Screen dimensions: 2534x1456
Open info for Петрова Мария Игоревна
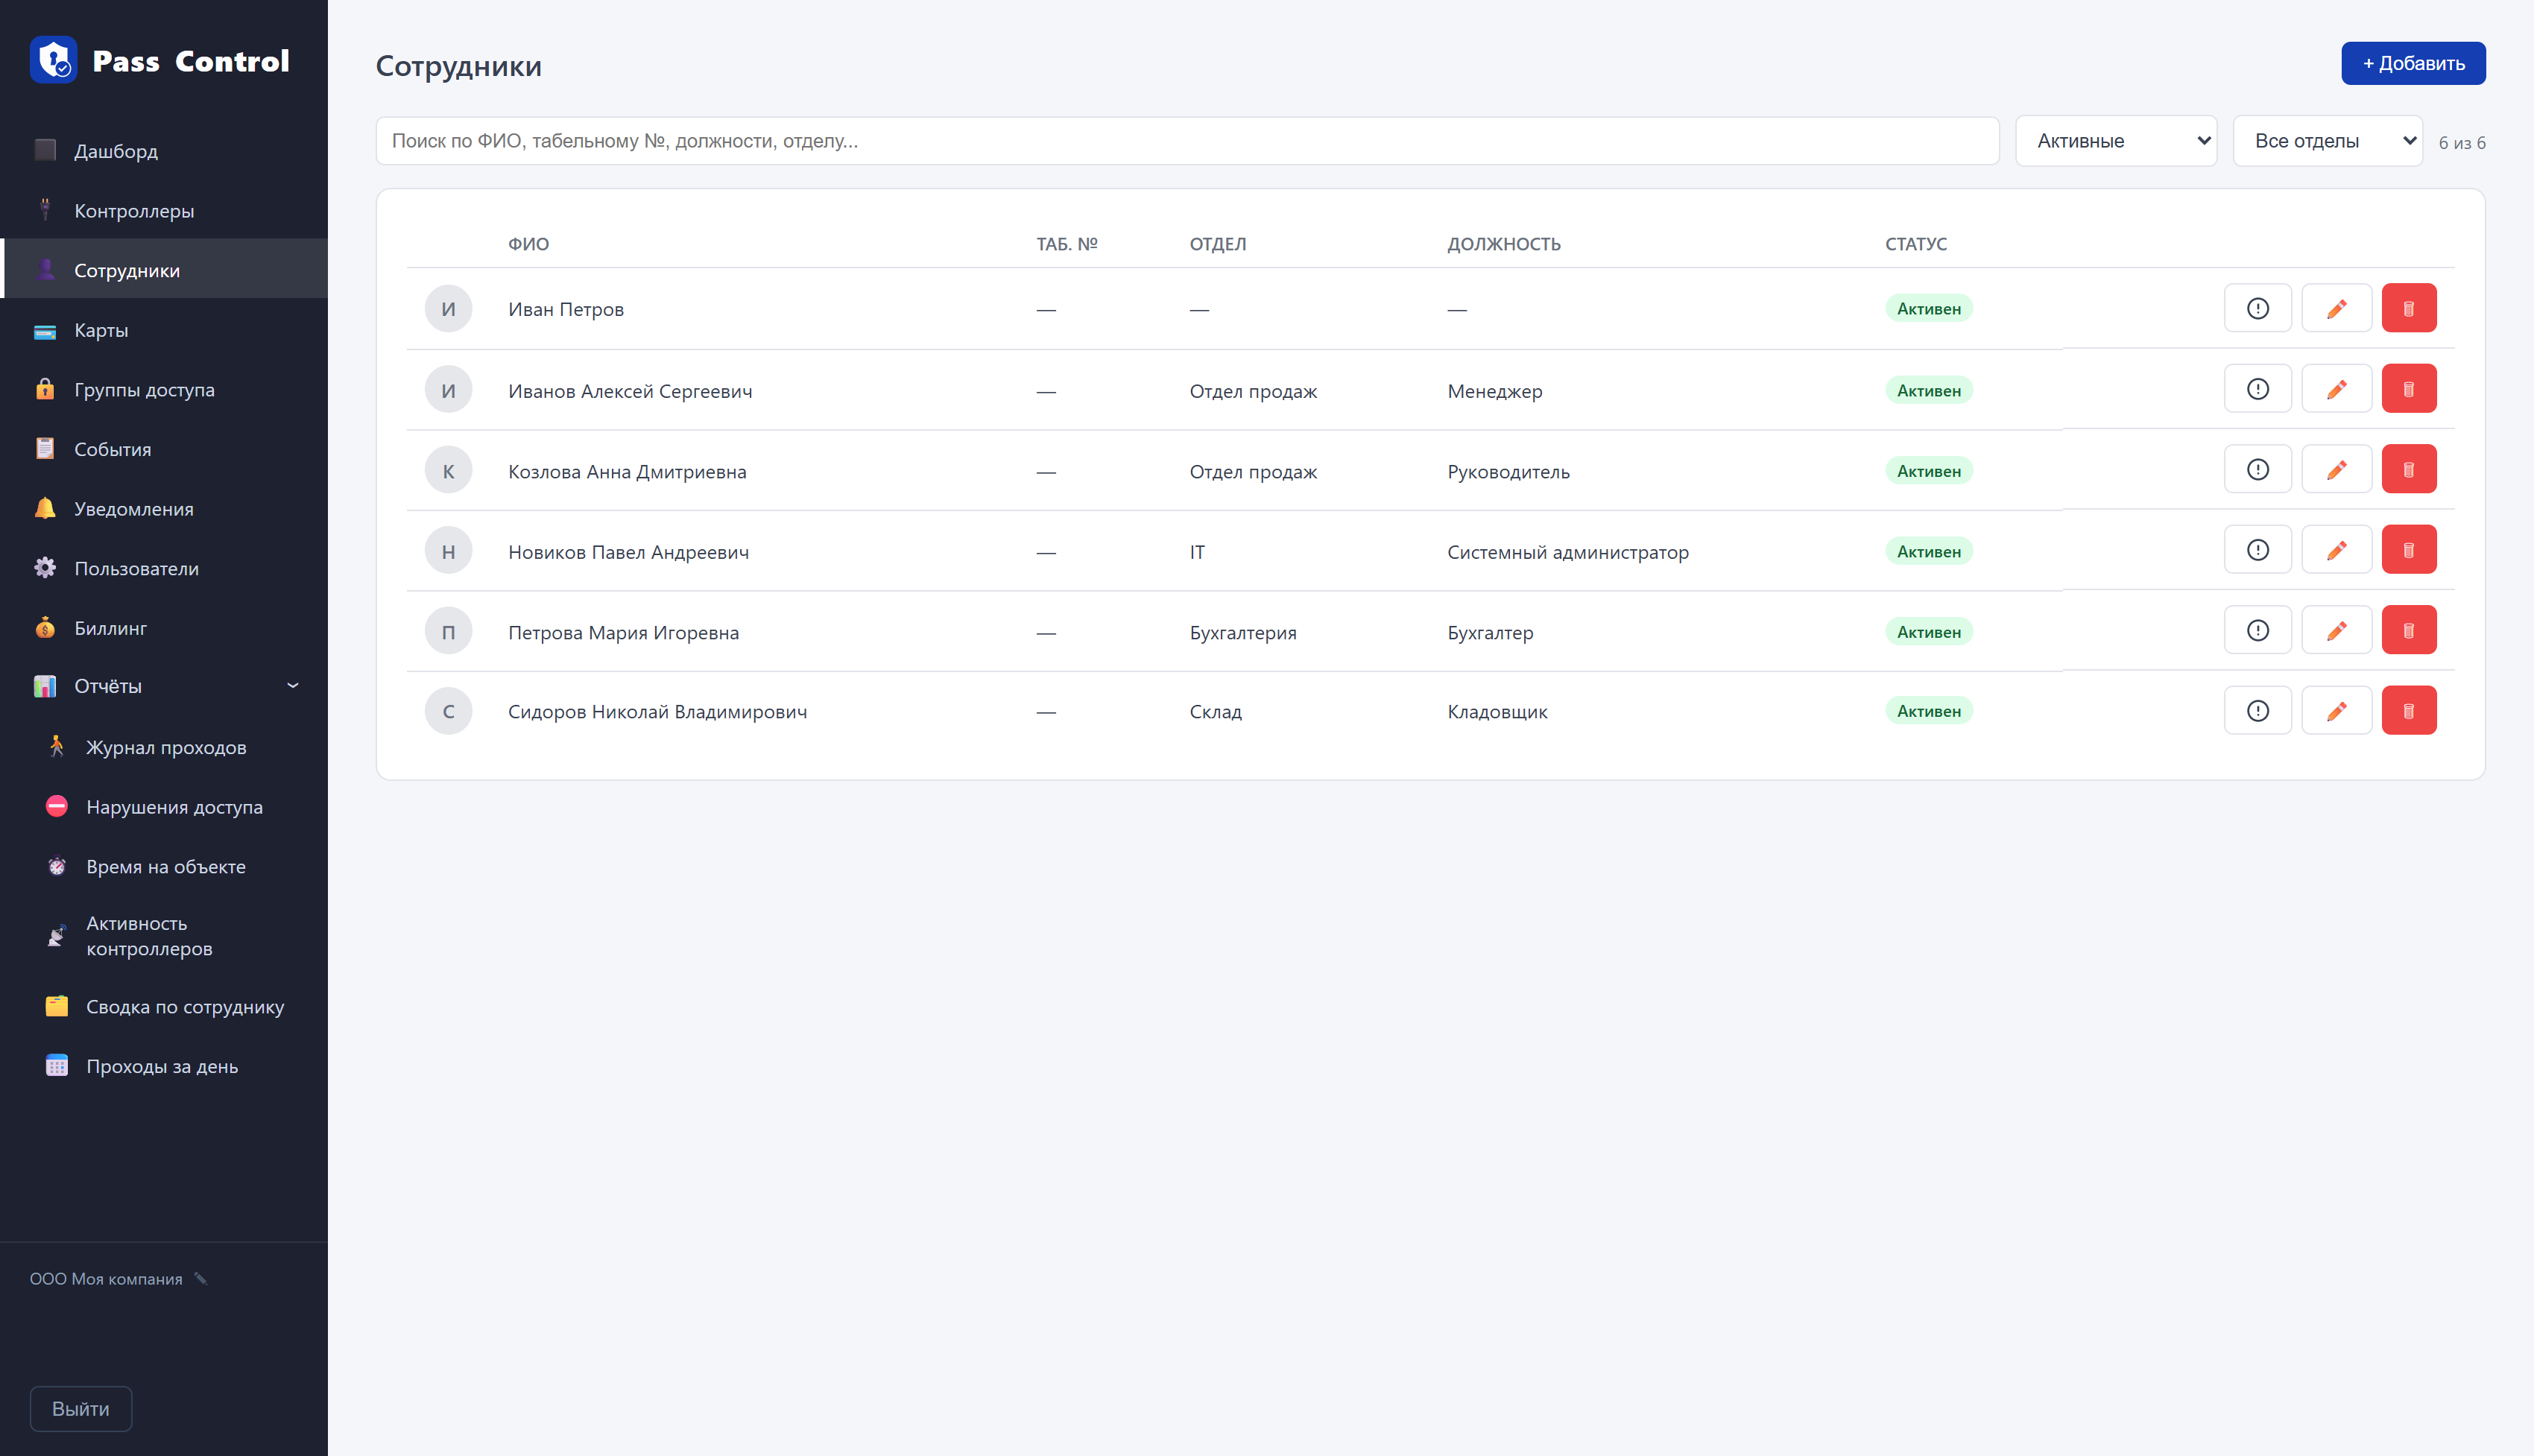2257,630
